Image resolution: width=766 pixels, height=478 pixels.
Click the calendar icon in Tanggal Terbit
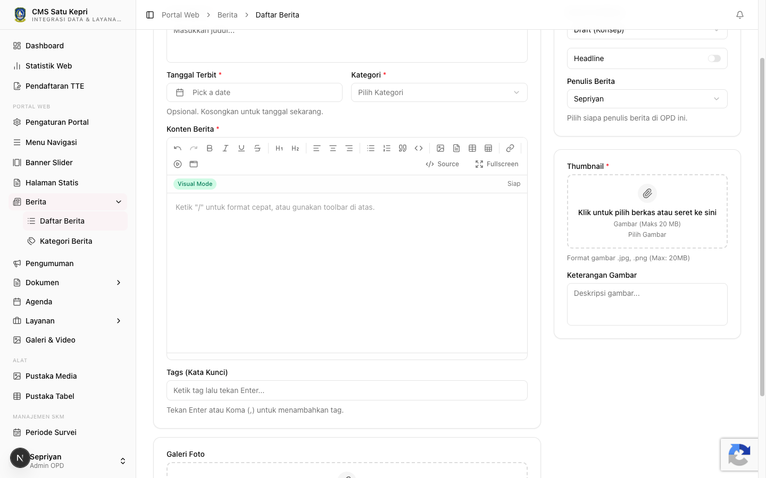(x=180, y=92)
